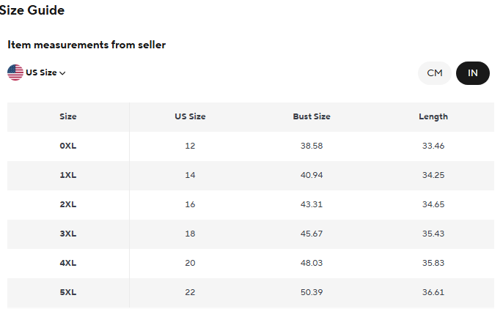Select the 2XL size row label
Image resolution: width=503 pixels, height=309 pixels.
68,204
